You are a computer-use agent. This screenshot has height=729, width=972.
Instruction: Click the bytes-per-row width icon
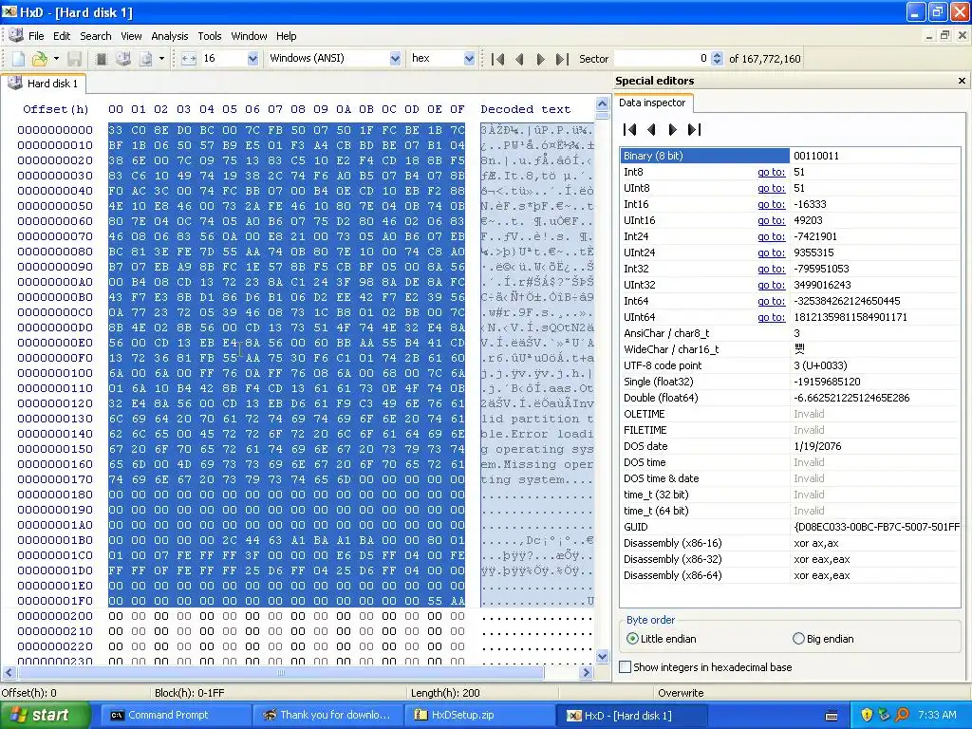click(189, 59)
